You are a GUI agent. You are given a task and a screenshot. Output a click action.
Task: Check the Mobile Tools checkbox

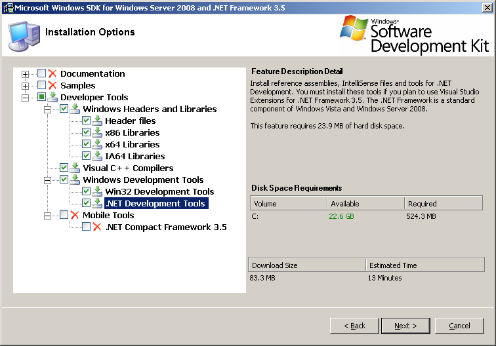[64, 215]
